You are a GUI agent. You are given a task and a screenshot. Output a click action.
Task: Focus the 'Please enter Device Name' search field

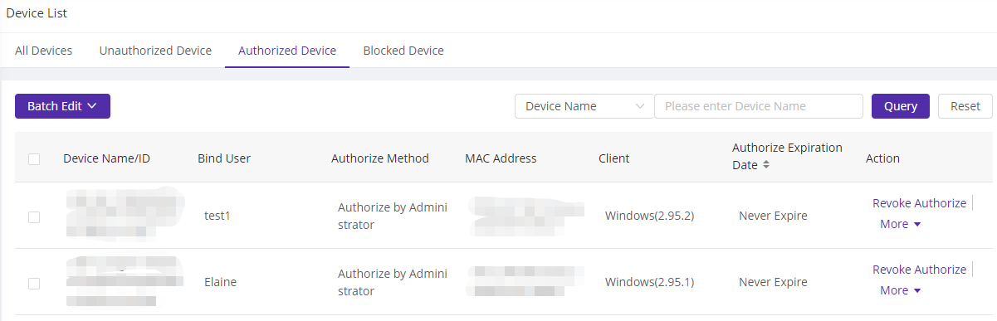pos(759,106)
